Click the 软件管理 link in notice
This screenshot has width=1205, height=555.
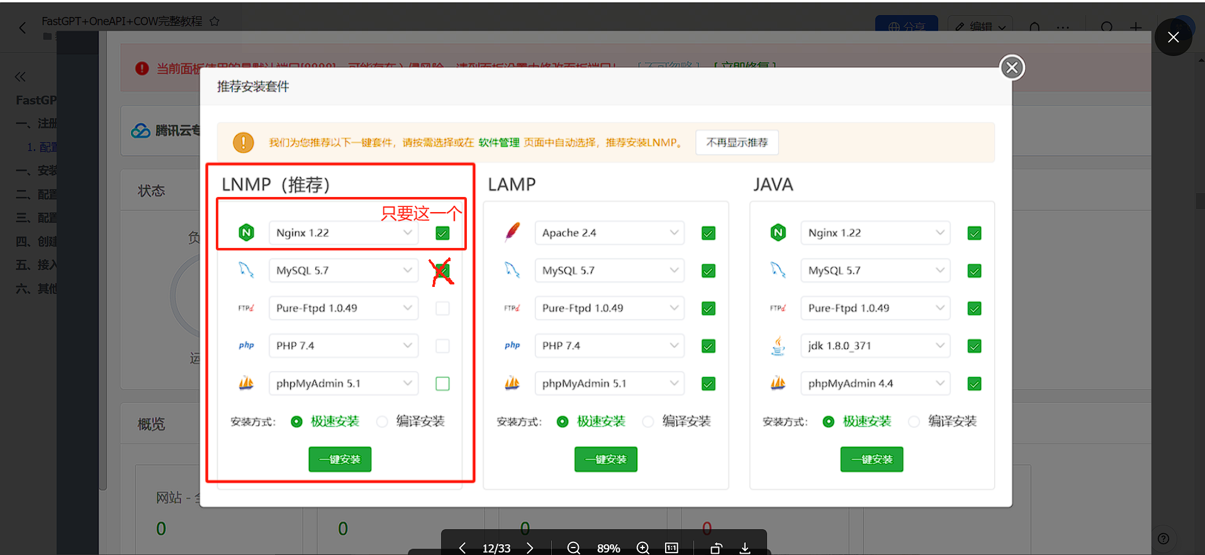point(499,143)
